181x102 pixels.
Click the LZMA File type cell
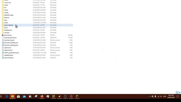[53, 38]
